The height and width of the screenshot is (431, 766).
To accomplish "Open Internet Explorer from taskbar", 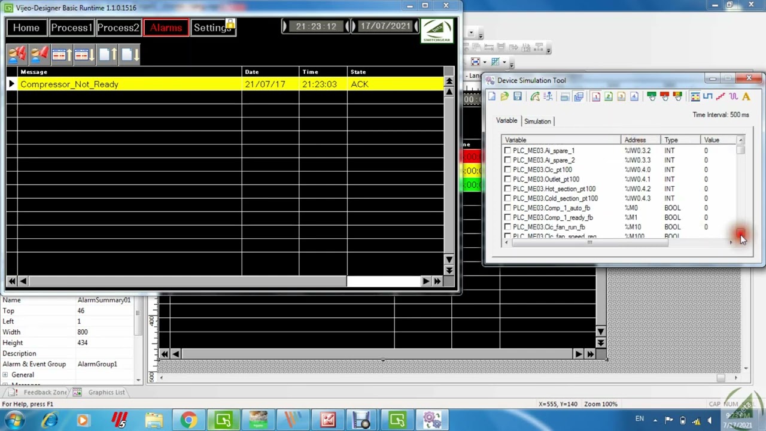I will [x=49, y=420].
